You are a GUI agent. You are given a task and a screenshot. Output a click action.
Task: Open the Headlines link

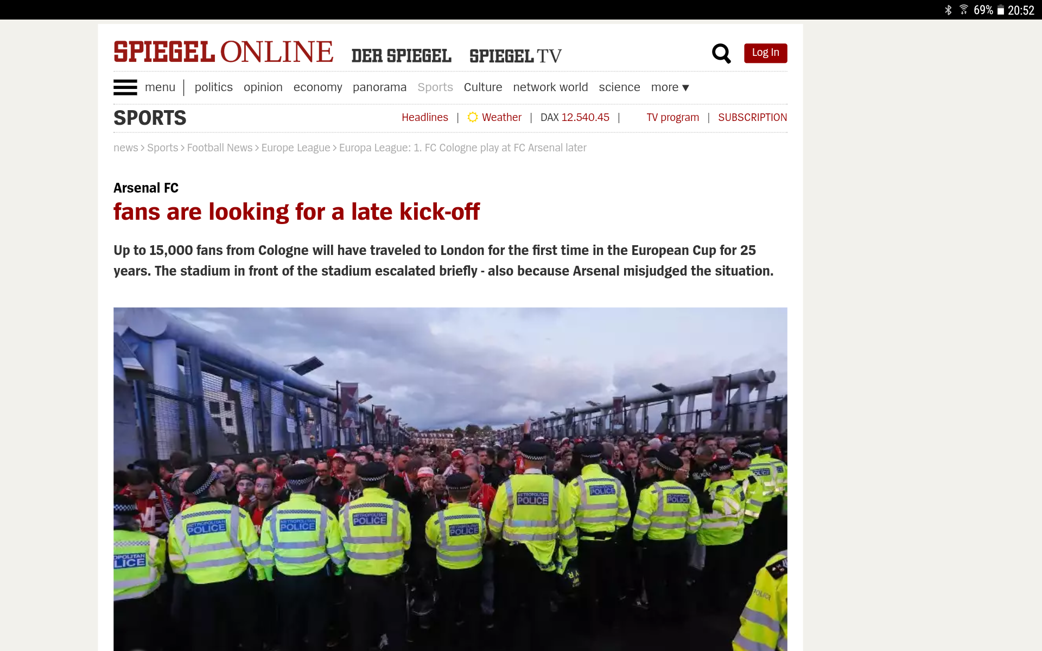[425, 117]
